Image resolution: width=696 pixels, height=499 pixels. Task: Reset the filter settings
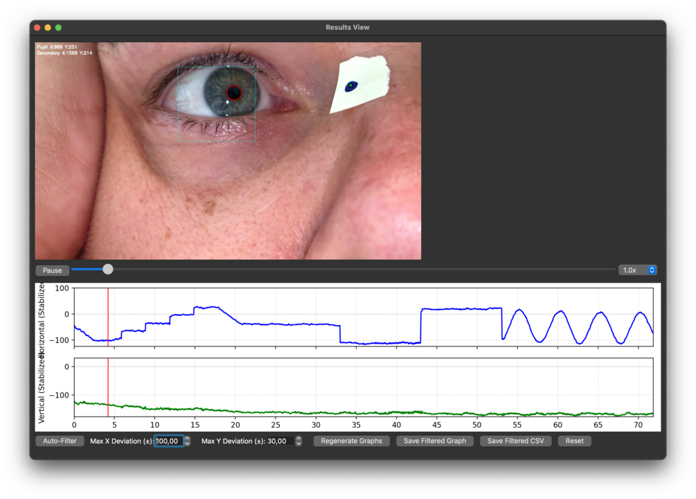(575, 441)
